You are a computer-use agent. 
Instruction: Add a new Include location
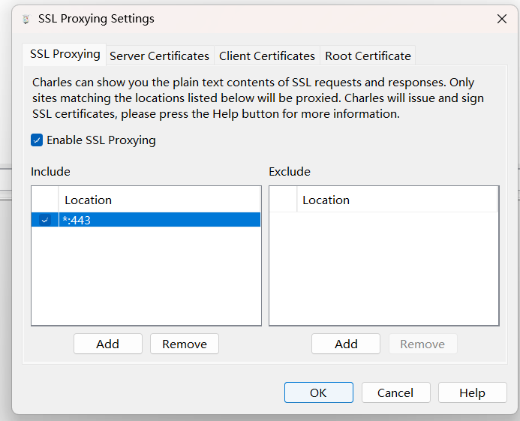pos(108,344)
